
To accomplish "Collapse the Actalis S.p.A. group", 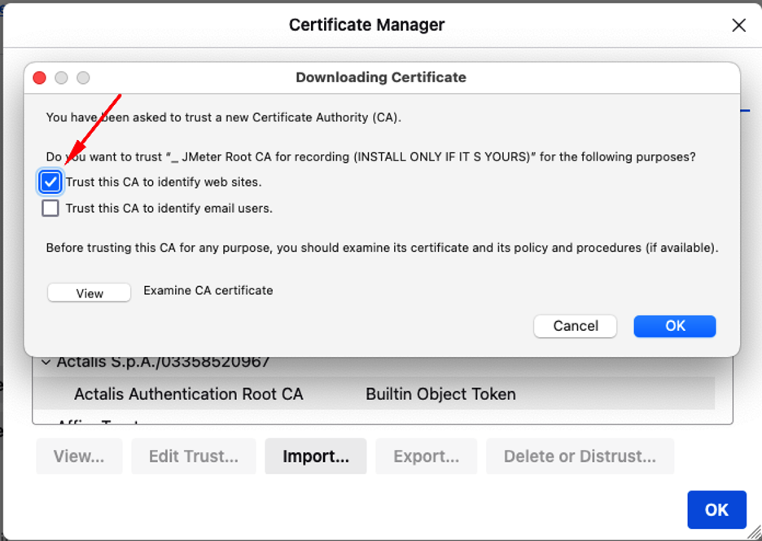I will [x=46, y=362].
